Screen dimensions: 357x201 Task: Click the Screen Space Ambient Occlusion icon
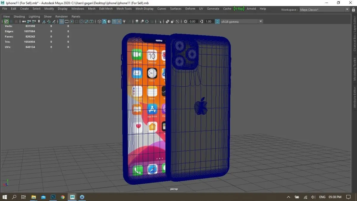pyautogui.click(x=137, y=21)
